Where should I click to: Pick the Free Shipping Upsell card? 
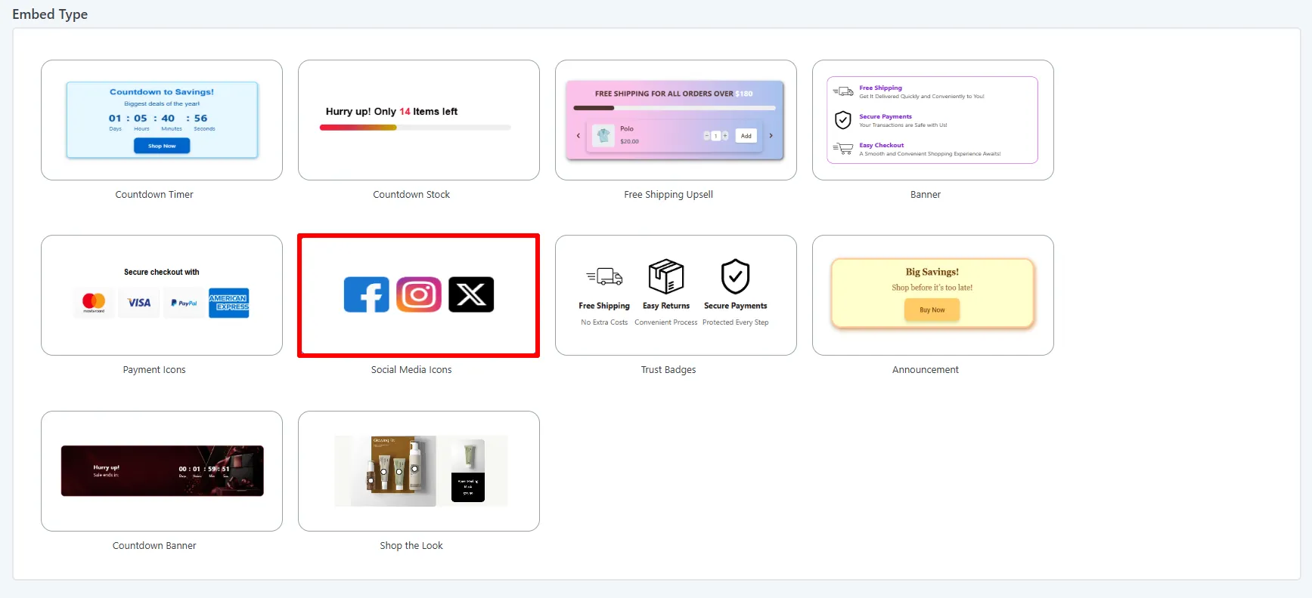coord(676,120)
